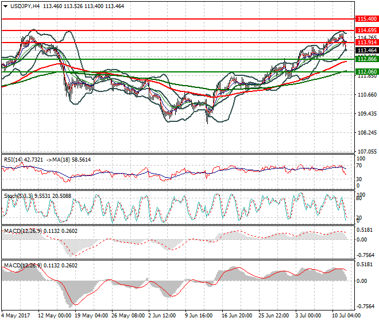Select the RSI(14) 42.7321 indicator label

click(24, 160)
